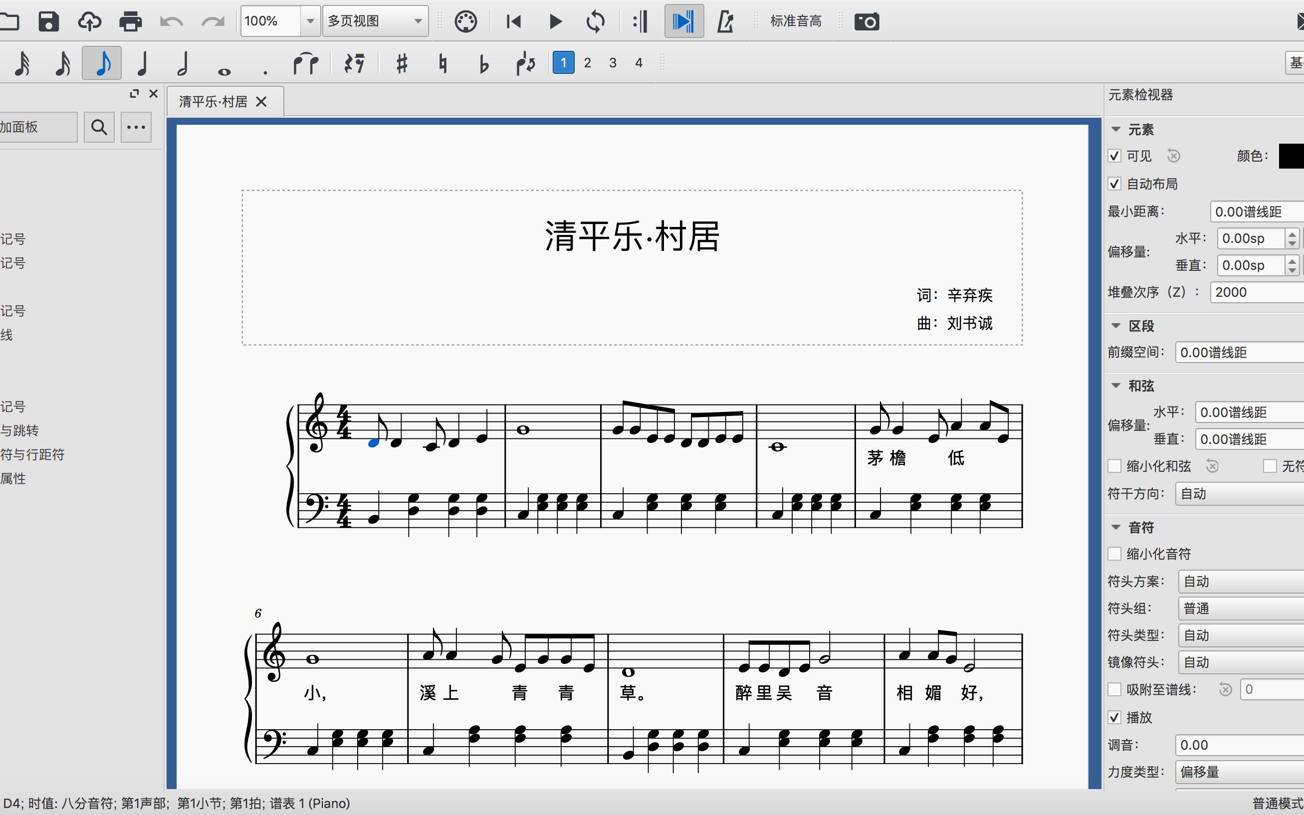The height and width of the screenshot is (815, 1304).
Task: Click the screenshot/capture score icon
Action: [865, 20]
